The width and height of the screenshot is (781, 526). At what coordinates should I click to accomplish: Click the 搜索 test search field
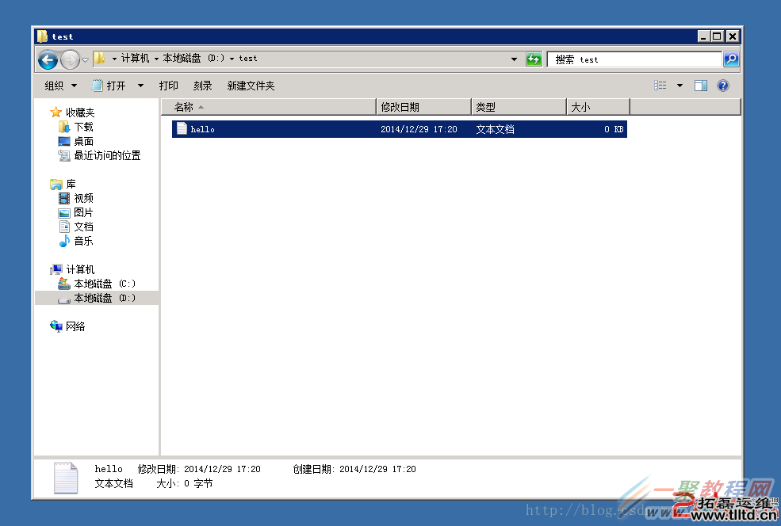[x=634, y=59]
